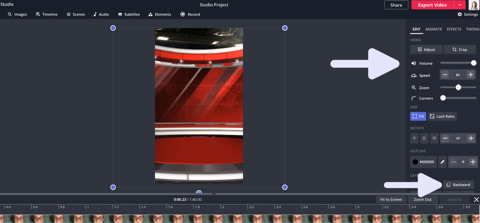Click the Share button

pos(396,5)
